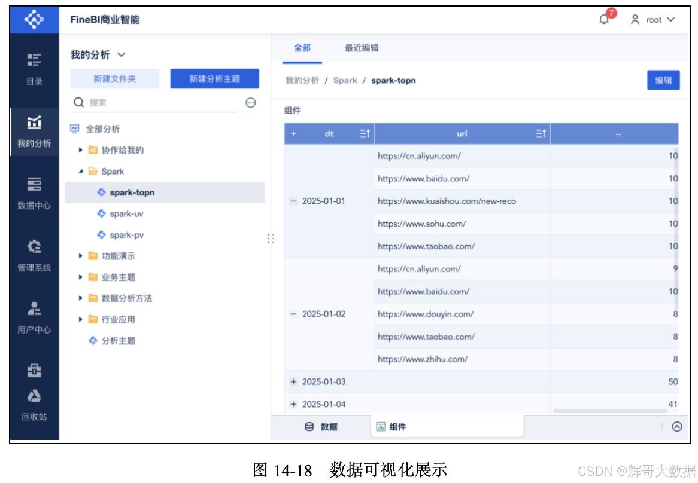Expand the 2025-01-03 row group

pyautogui.click(x=293, y=381)
